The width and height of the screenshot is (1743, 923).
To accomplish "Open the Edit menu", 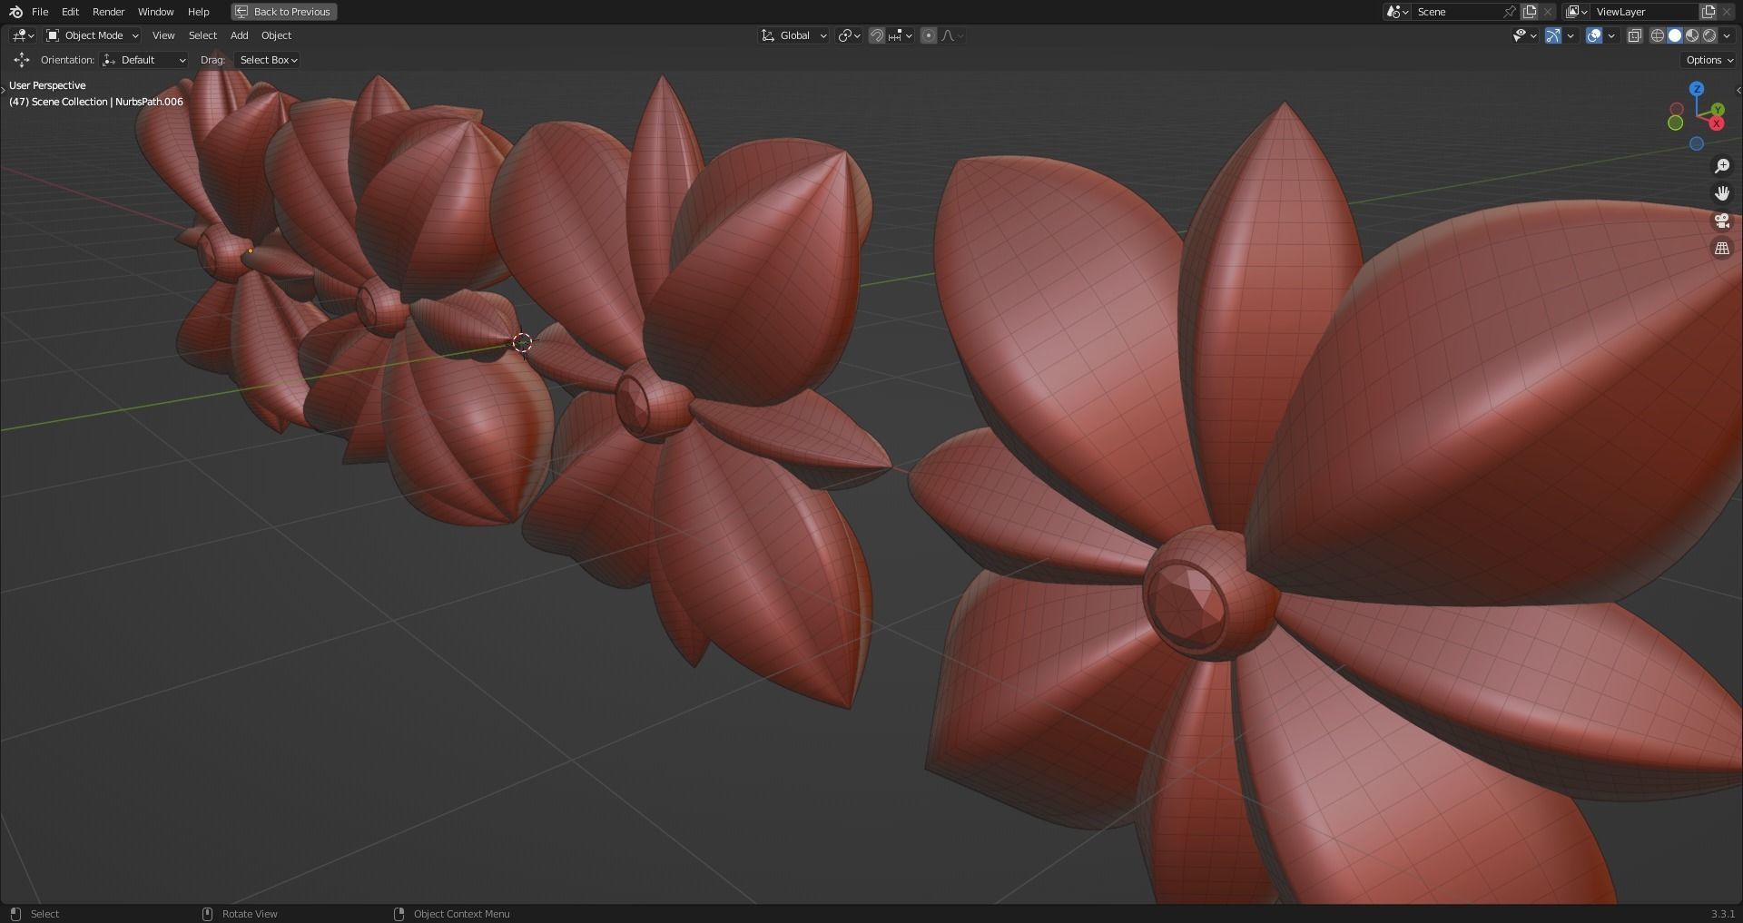I will 70,12.
